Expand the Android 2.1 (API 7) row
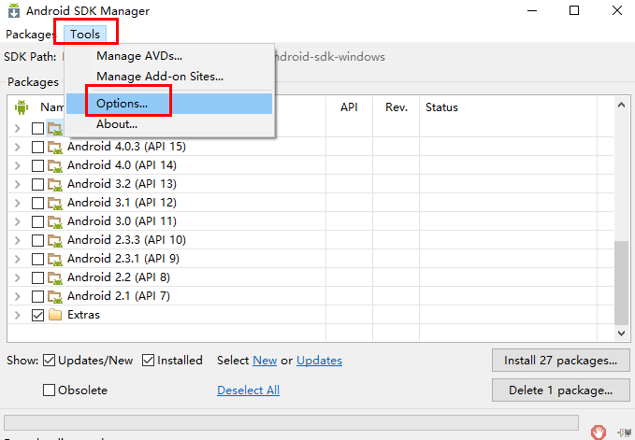This screenshot has width=635, height=440. click(x=18, y=296)
